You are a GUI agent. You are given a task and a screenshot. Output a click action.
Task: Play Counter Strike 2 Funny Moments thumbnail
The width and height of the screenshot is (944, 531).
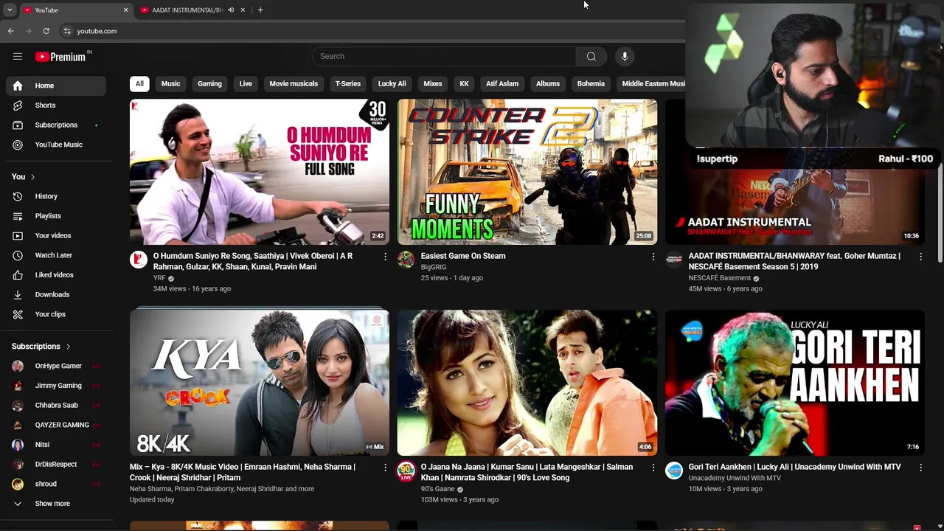point(527,172)
